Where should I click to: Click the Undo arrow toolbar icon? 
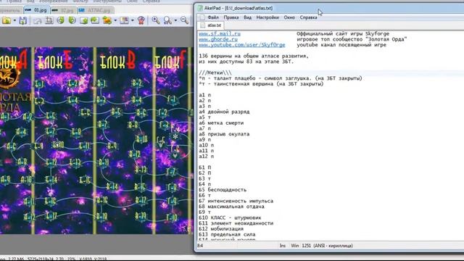coord(37,20)
